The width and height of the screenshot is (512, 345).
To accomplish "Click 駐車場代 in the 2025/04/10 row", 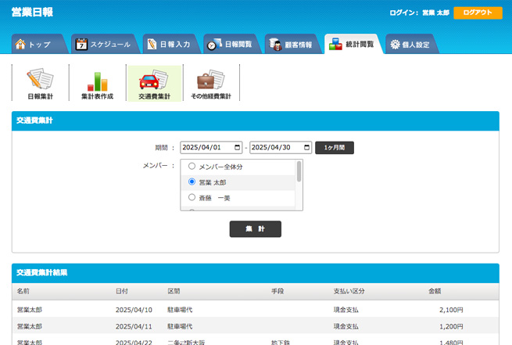I will [180, 310].
